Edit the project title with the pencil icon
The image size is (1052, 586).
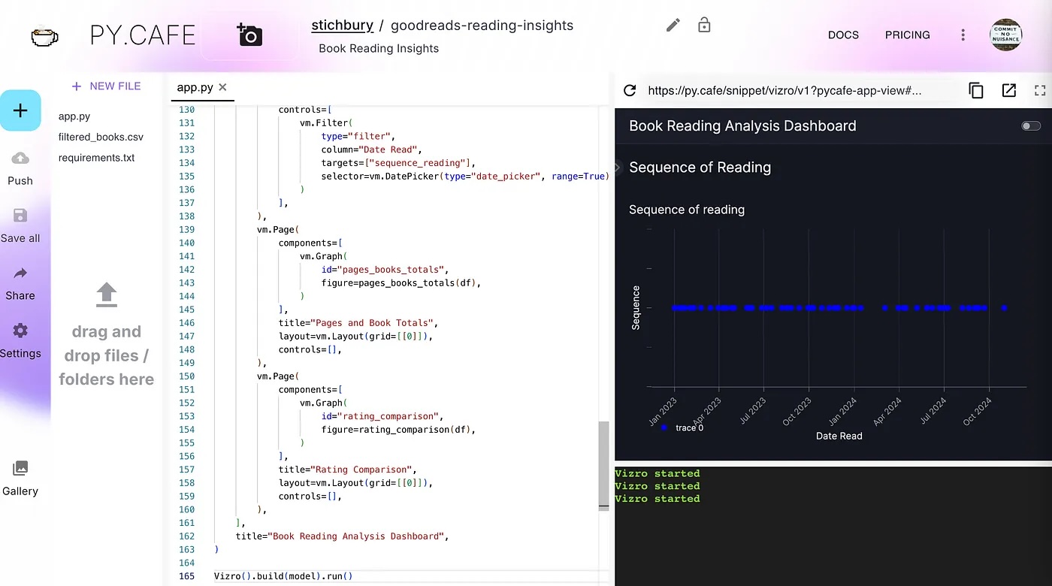pos(673,25)
